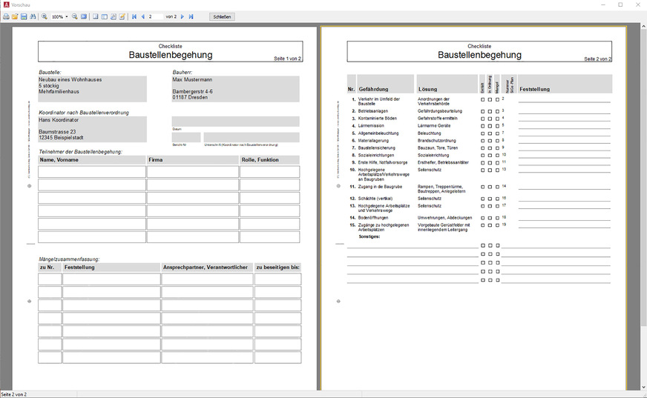This screenshot has height=398, width=647.
Task: Mark 'In Ordnung' for Materiallagerung row
Action: click(x=490, y=141)
